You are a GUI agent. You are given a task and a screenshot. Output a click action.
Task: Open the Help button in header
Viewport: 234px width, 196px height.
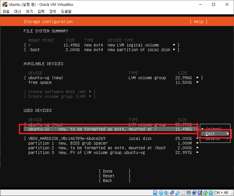pyautogui.click(x=199, y=22)
